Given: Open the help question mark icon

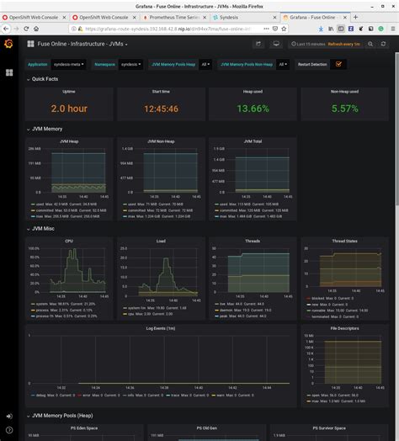Looking at the screenshot, I should click(x=9, y=430).
